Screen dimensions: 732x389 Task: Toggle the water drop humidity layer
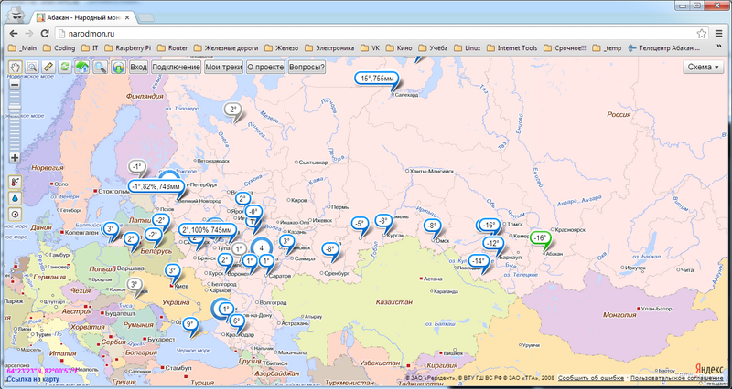pyautogui.click(x=16, y=198)
